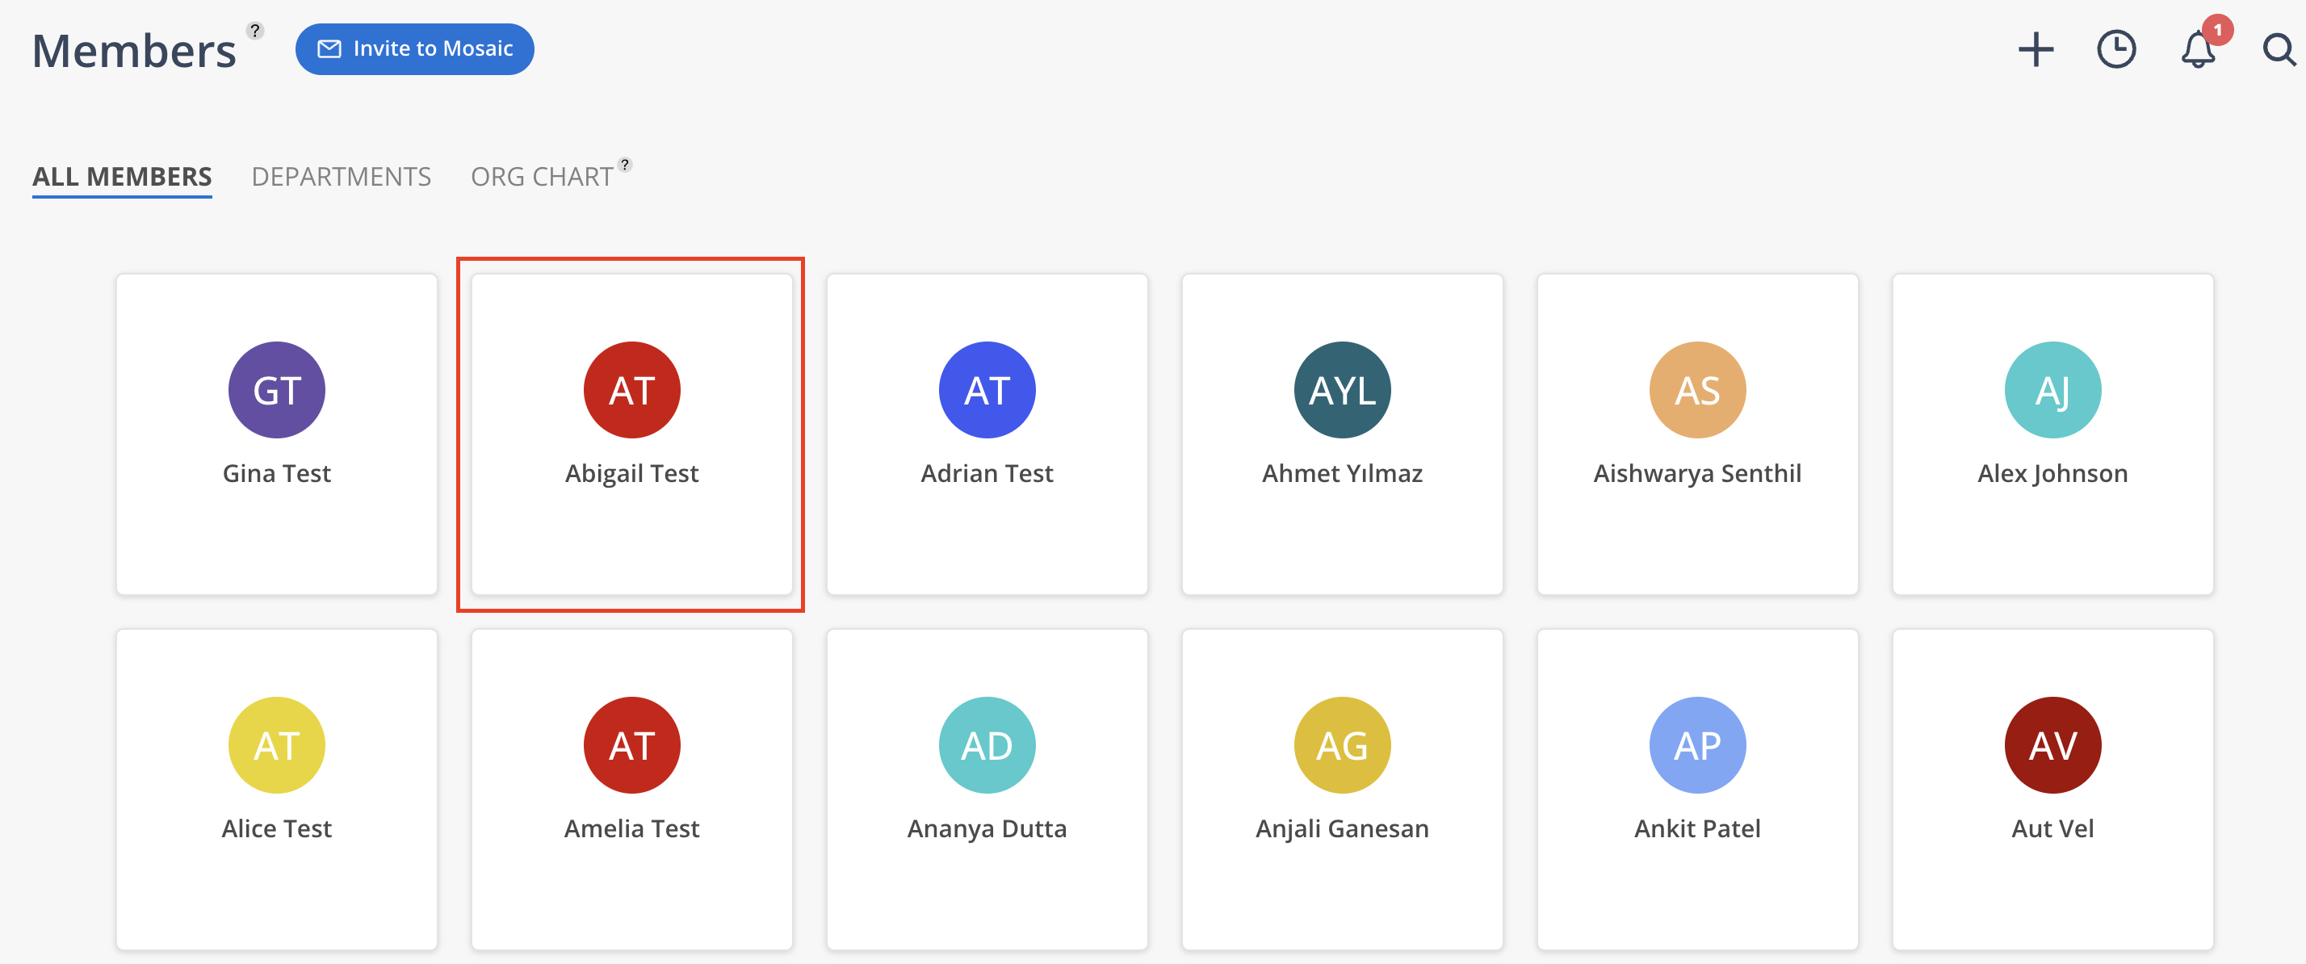Open Aishwarya Senthil's member card
The width and height of the screenshot is (2306, 964).
1696,434
